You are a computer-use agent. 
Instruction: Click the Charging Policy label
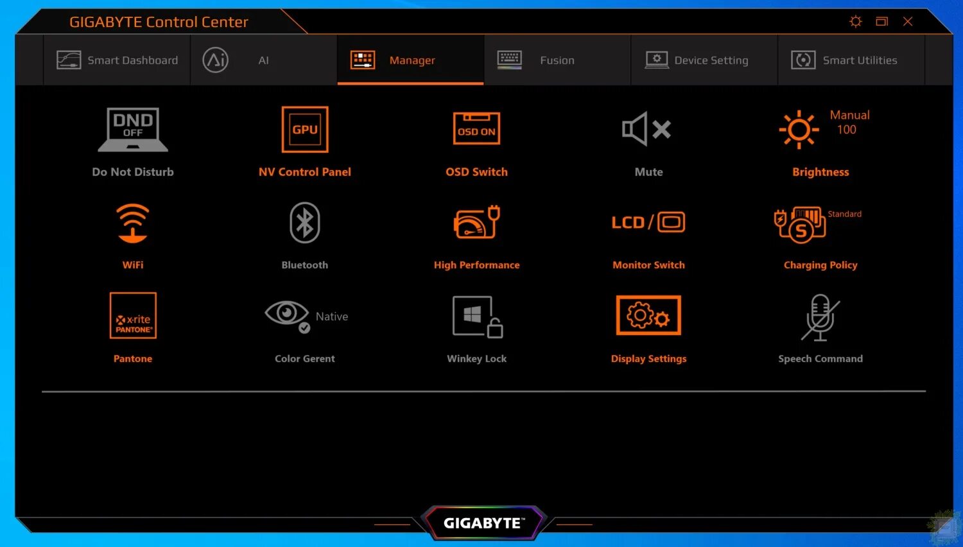pyautogui.click(x=820, y=265)
